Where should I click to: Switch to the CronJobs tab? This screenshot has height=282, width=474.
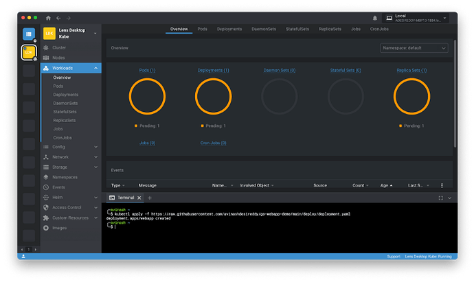point(381,30)
